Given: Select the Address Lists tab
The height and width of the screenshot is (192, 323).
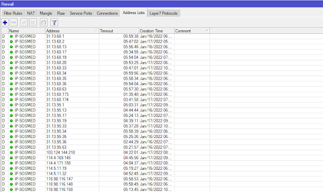Looking at the screenshot, I should tap(133, 13).
